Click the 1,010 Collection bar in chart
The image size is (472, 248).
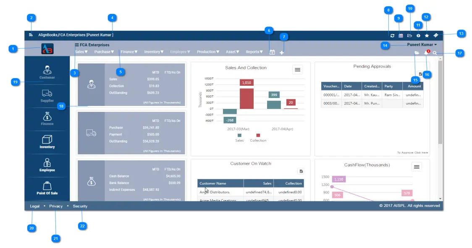(246, 98)
